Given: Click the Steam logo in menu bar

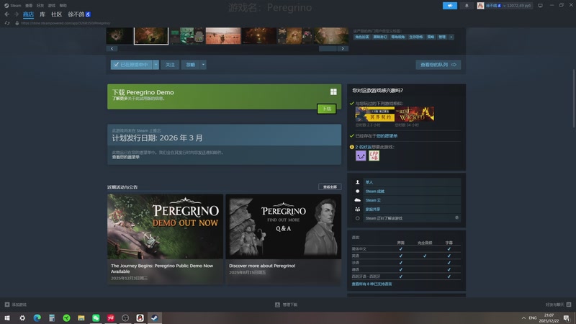Looking at the screenshot, I should pyautogui.click(x=6, y=6).
